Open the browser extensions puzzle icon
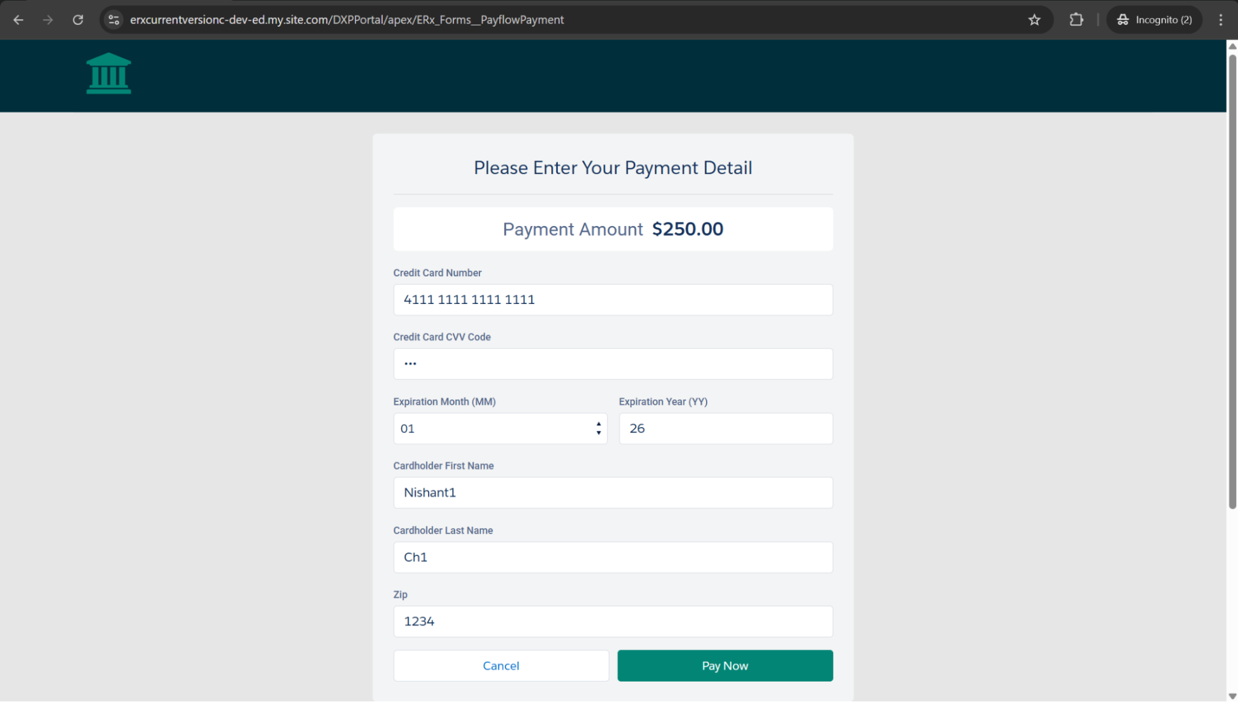Image resolution: width=1238 pixels, height=702 pixels. click(x=1076, y=20)
